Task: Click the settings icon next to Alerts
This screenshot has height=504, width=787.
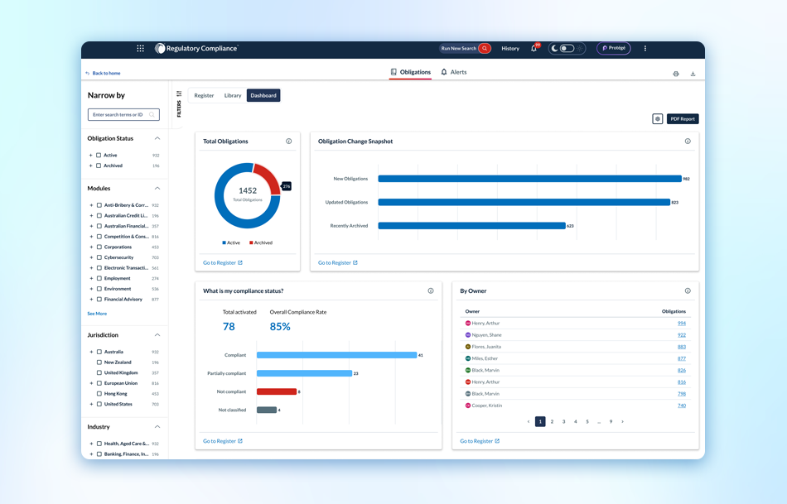Action: point(676,73)
